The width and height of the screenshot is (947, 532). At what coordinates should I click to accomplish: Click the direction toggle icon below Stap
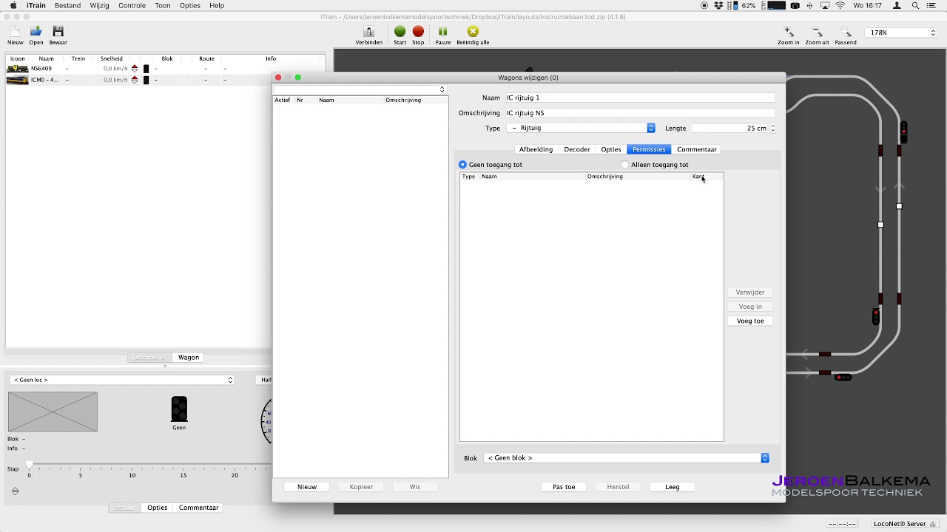tap(15, 491)
